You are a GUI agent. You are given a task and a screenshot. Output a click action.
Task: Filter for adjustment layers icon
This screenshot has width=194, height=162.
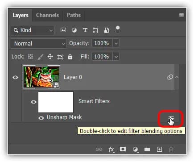[x=74, y=30]
